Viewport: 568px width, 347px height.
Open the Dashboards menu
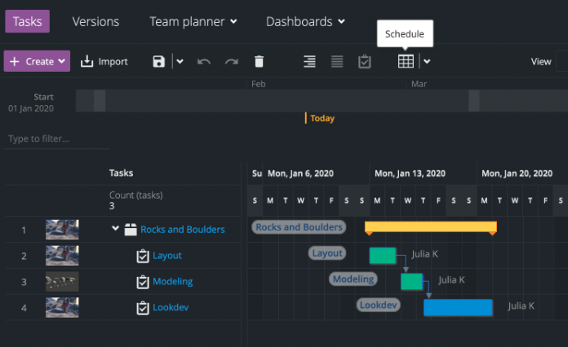click(x=305, y=22)
